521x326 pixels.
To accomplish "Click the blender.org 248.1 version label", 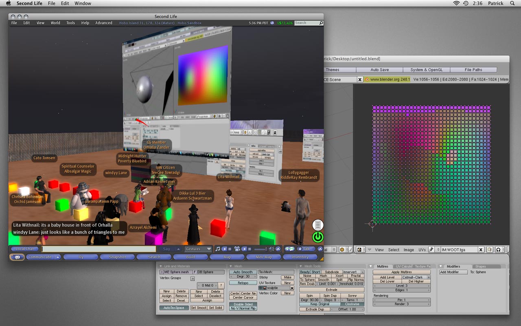I will click(x=387, y=79).
